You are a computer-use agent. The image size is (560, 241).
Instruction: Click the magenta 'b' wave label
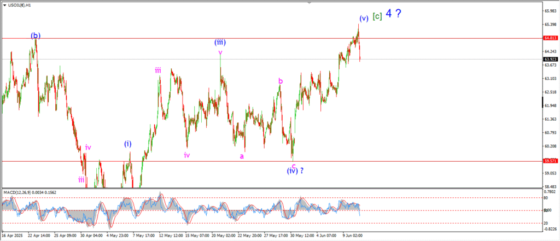click(x=281, y=81)
